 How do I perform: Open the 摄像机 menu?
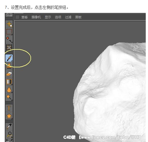point(36,17)
